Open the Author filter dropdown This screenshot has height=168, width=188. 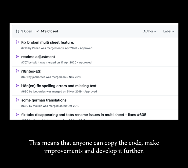150,31
